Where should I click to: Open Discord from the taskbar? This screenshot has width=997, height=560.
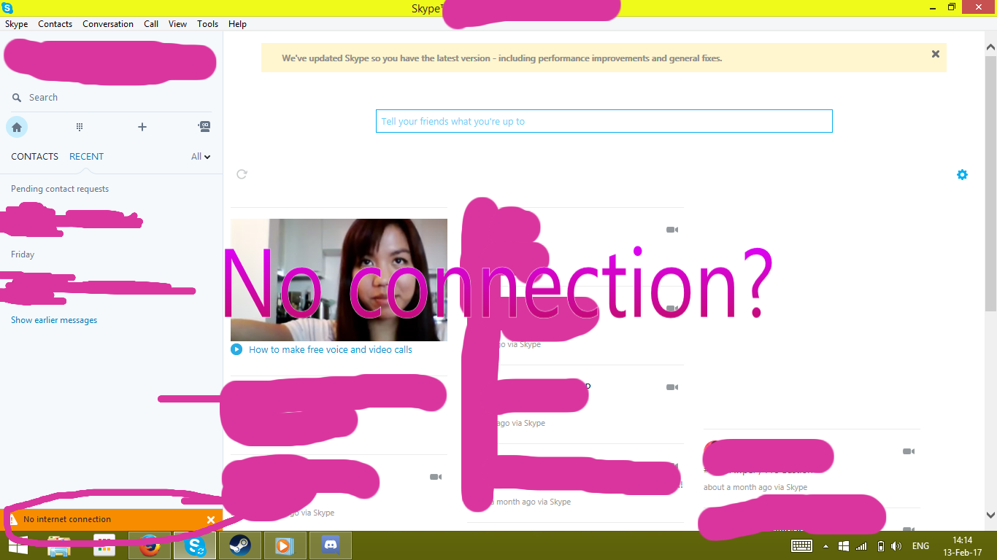331,545
